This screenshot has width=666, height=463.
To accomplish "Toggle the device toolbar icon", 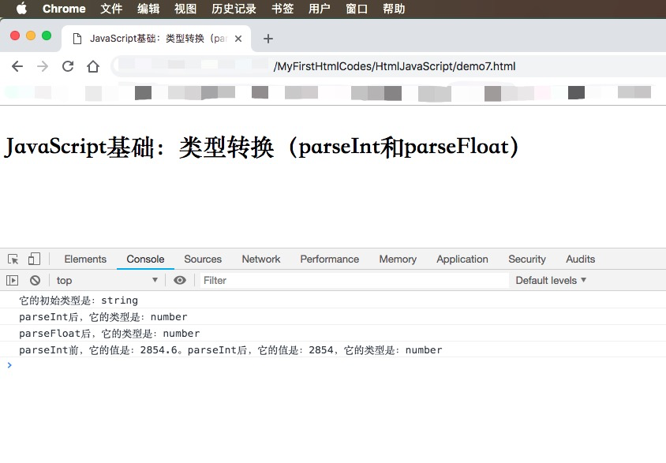I will click(x=33, y=259).
